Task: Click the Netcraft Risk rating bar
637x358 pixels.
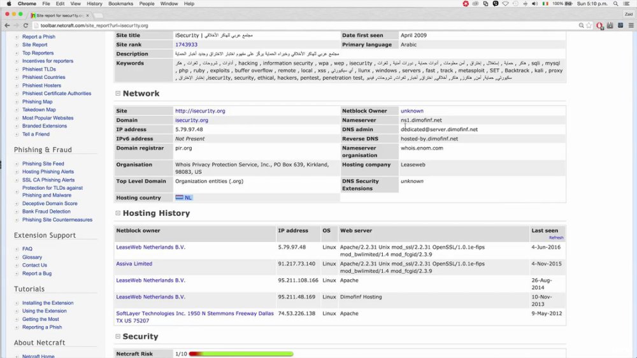Action: pyautogui.click(x=241, y=354)
